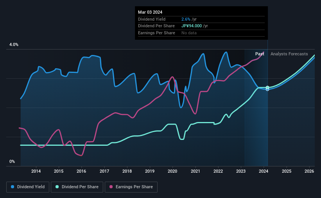Image resolution: width=321 pixels, height=198 pixels.
Task: Click the teal Dividend Per Share data marker
Action: 267,88
